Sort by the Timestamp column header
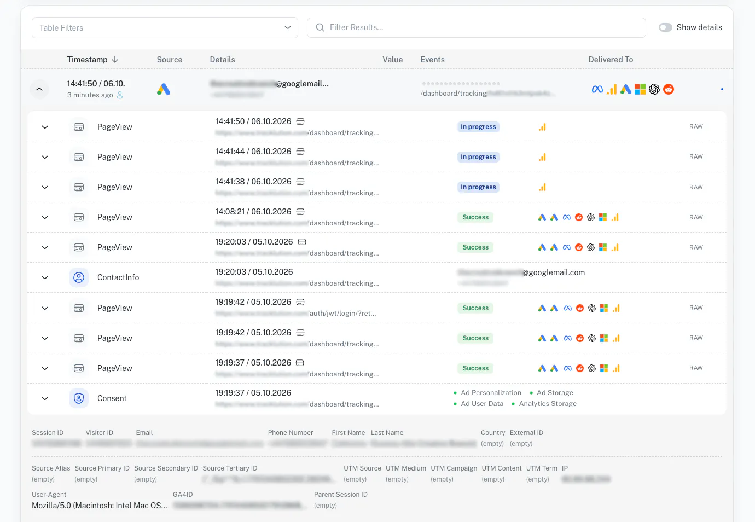Screen dimensions: 755x522 point(92,60)
